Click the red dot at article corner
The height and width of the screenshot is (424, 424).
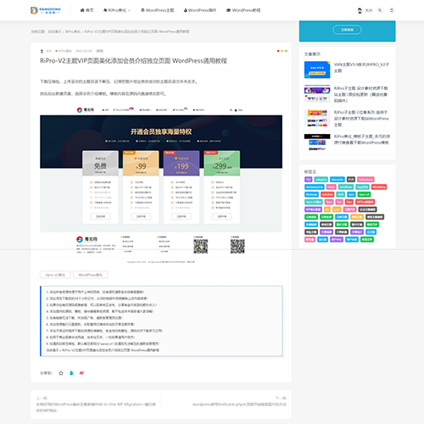coord(278,51)
